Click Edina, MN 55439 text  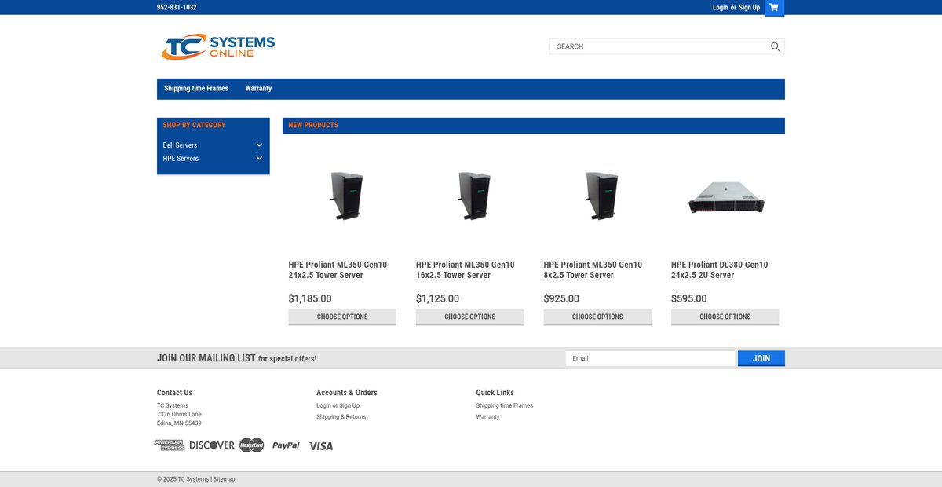tap(179, 423)
